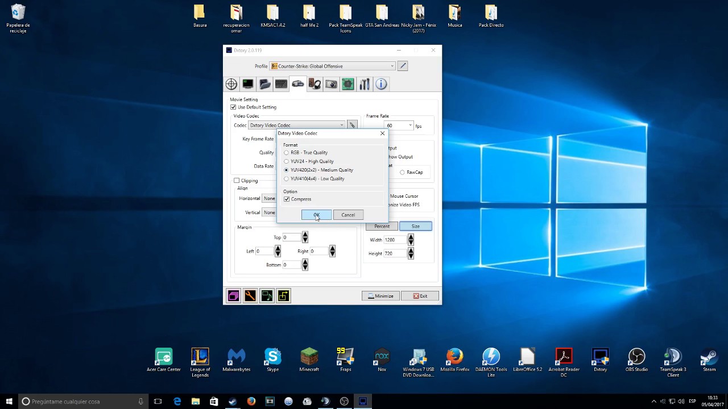Select the Malwarebytes desktop shortcut
728x409 pixels.
tap(236, 360)
